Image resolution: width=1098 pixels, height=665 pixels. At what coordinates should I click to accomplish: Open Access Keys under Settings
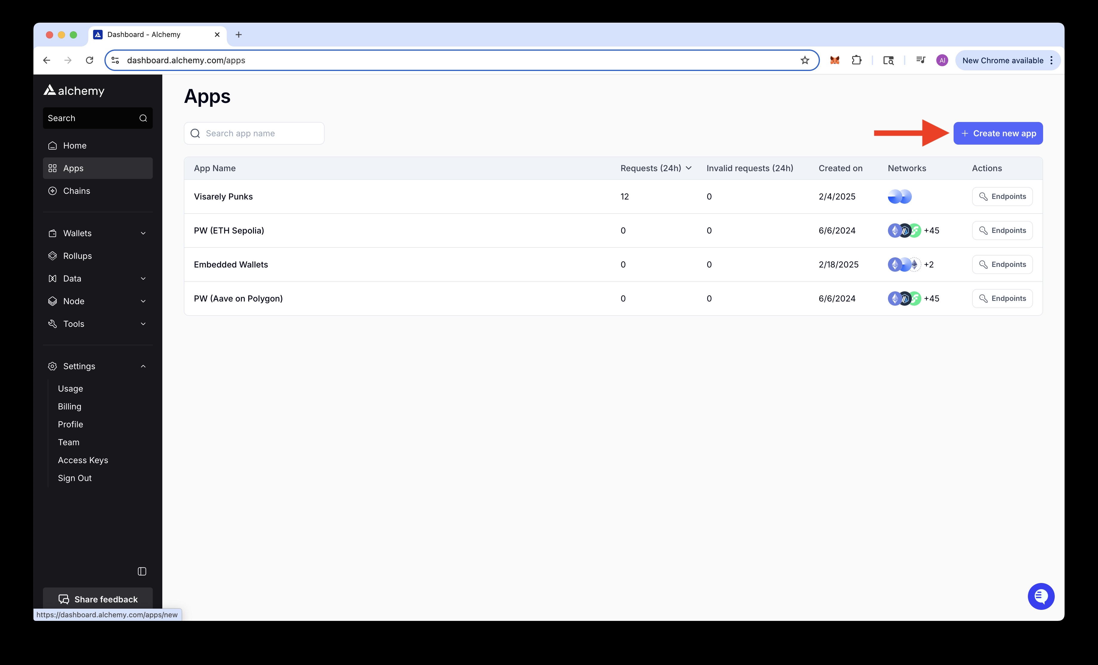tap(83, 460)
